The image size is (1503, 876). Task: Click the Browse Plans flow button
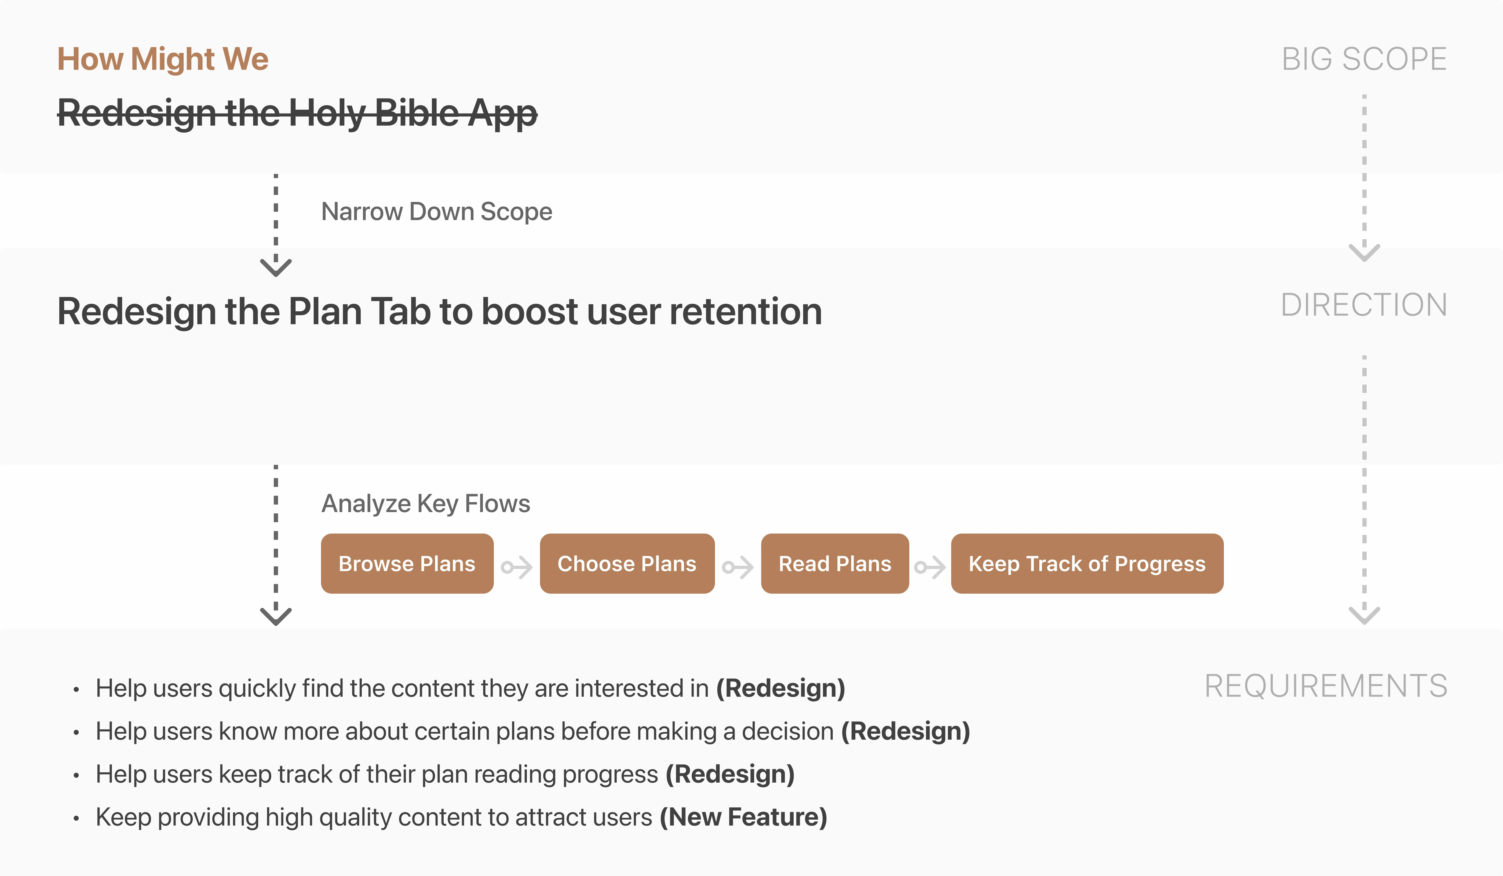pos(407,564)
